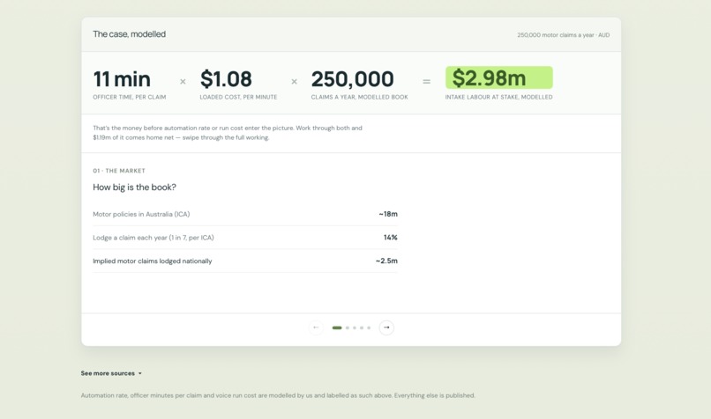Screen dimensions: 711x419
Task: Click the 14% value
Action: (x=391, y=238)
